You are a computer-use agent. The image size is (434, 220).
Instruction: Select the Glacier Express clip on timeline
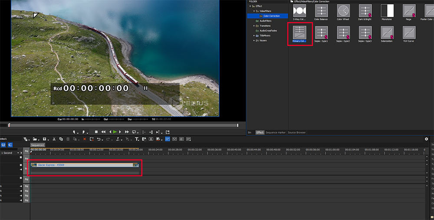(x=85, y=165)
